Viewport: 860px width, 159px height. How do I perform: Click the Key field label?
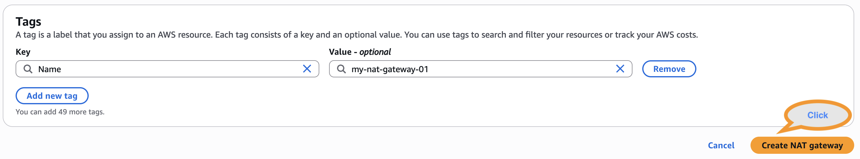point(23,52)
